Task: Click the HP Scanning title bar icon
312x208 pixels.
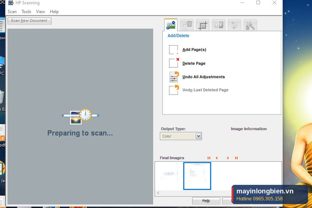Action: click(x=11, y=3)
